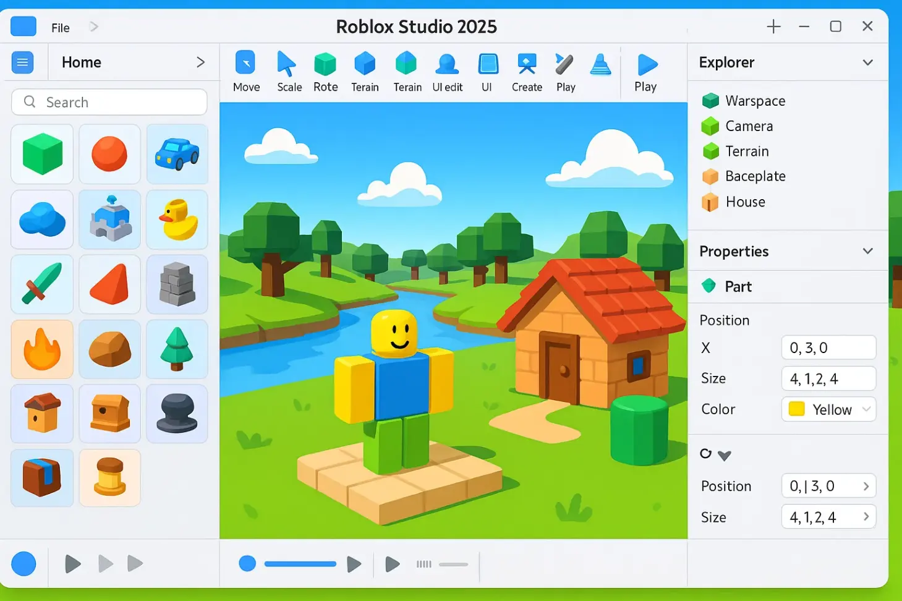This screenshot has width=902, height=601.
Task: Expand the lower Position field arrow
Action: [866, 486]
